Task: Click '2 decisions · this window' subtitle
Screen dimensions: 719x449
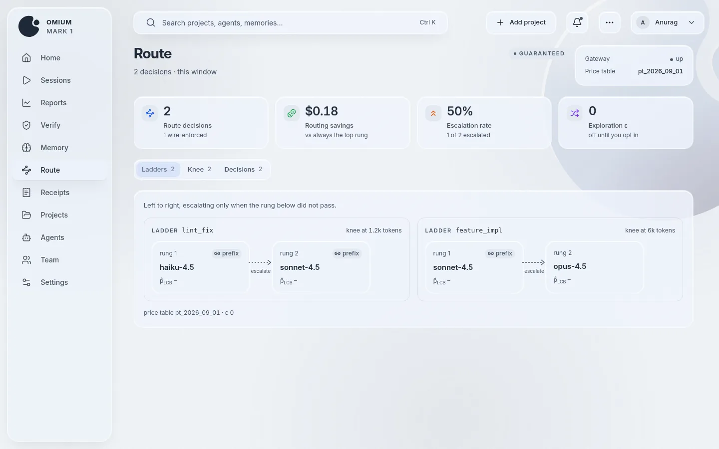Action: 175,72
